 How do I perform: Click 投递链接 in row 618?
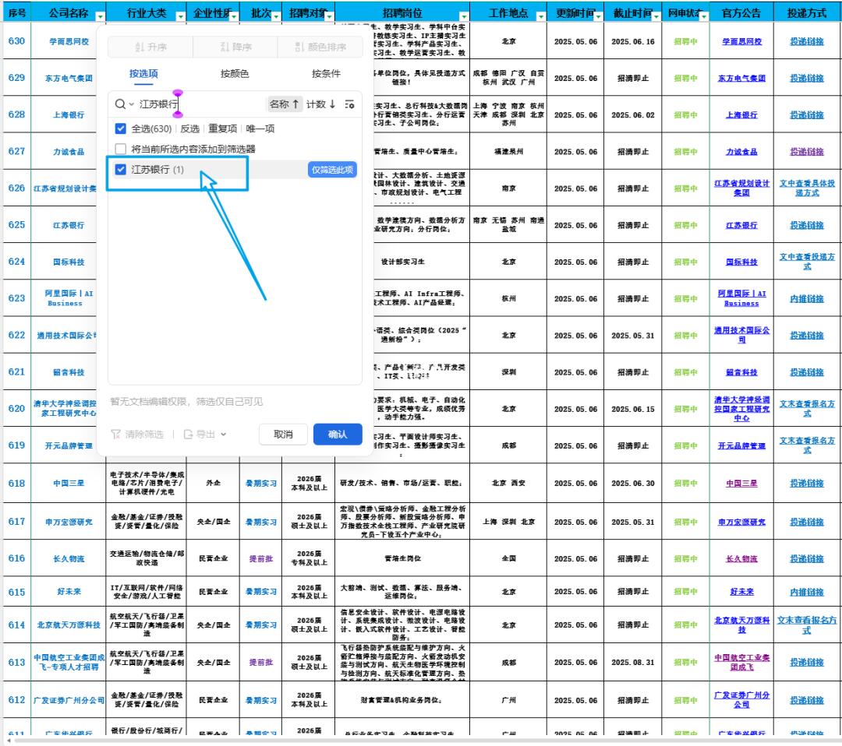[807, 484]
